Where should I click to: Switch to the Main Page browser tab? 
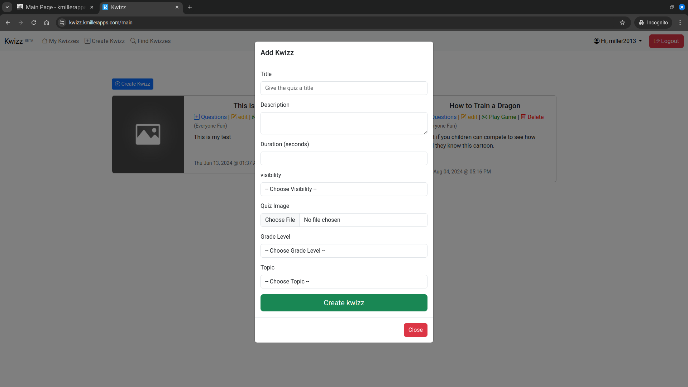pyautogui.click(x=55, y=7)
